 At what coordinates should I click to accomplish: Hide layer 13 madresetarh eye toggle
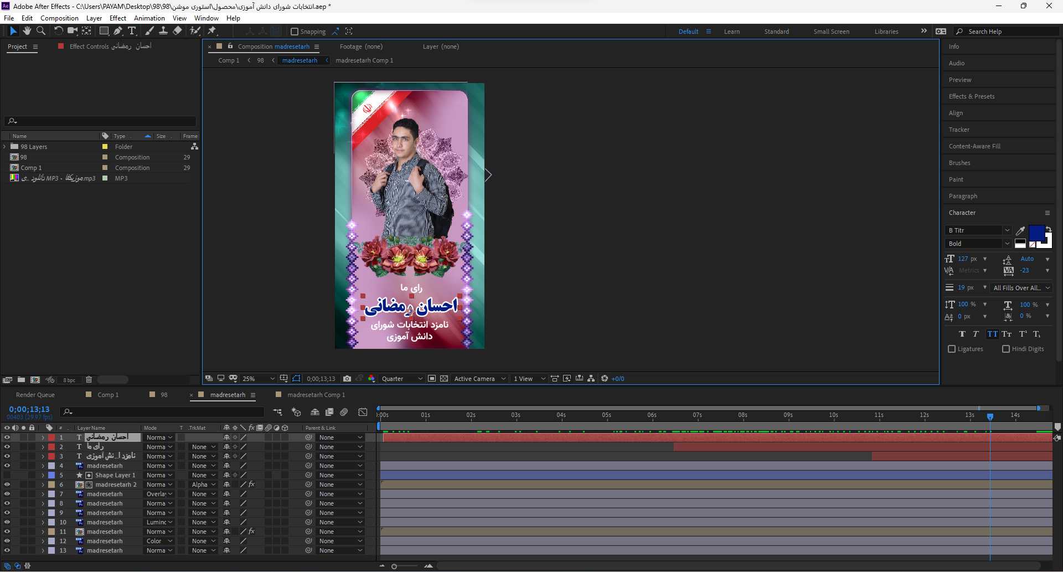point(7,550)
